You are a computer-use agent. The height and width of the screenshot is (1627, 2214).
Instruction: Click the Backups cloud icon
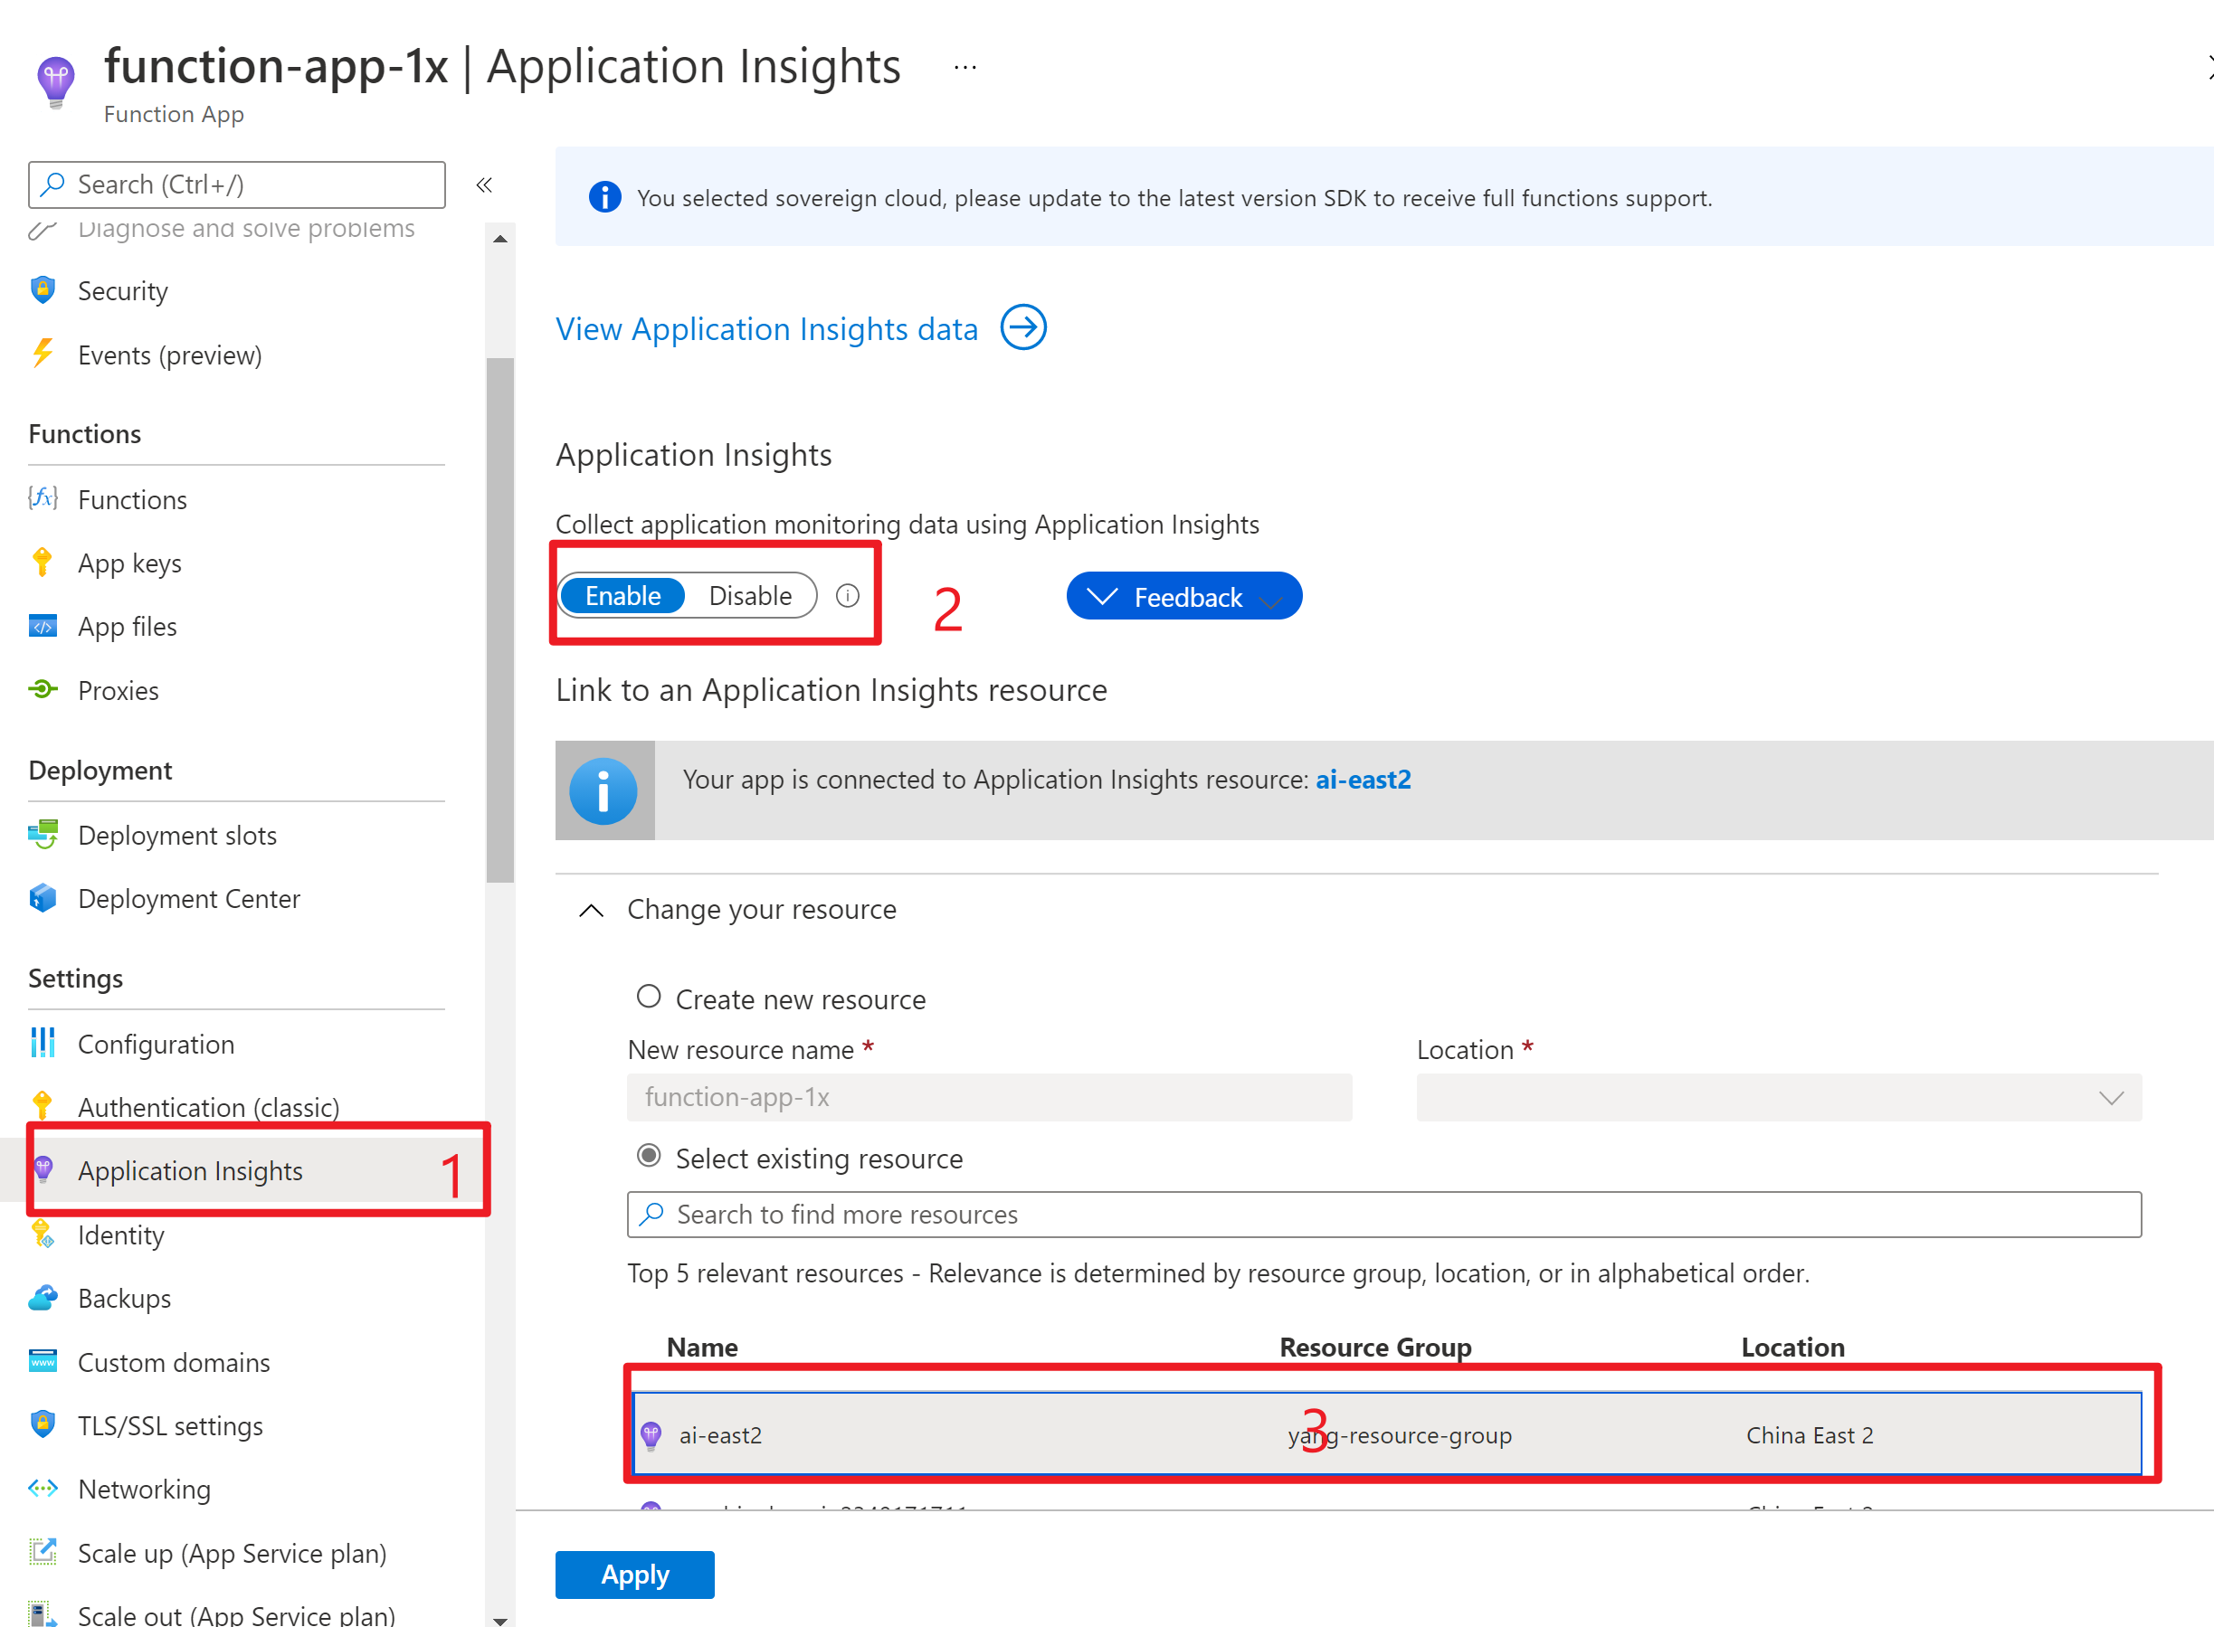[x=43, y=1298]
